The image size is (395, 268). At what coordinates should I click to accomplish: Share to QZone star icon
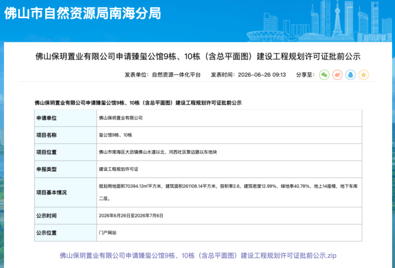pos(363,75)
